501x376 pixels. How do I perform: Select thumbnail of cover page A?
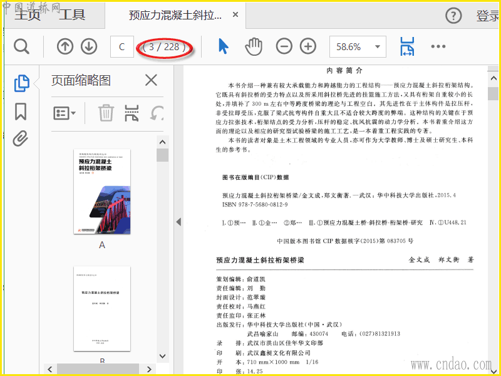pos(102,192)
